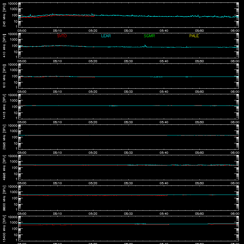The width and height of the screenshot is (244, 244).
Task: Click the 100 tick value on 610 MHz axis
Action: pos(15,76)
